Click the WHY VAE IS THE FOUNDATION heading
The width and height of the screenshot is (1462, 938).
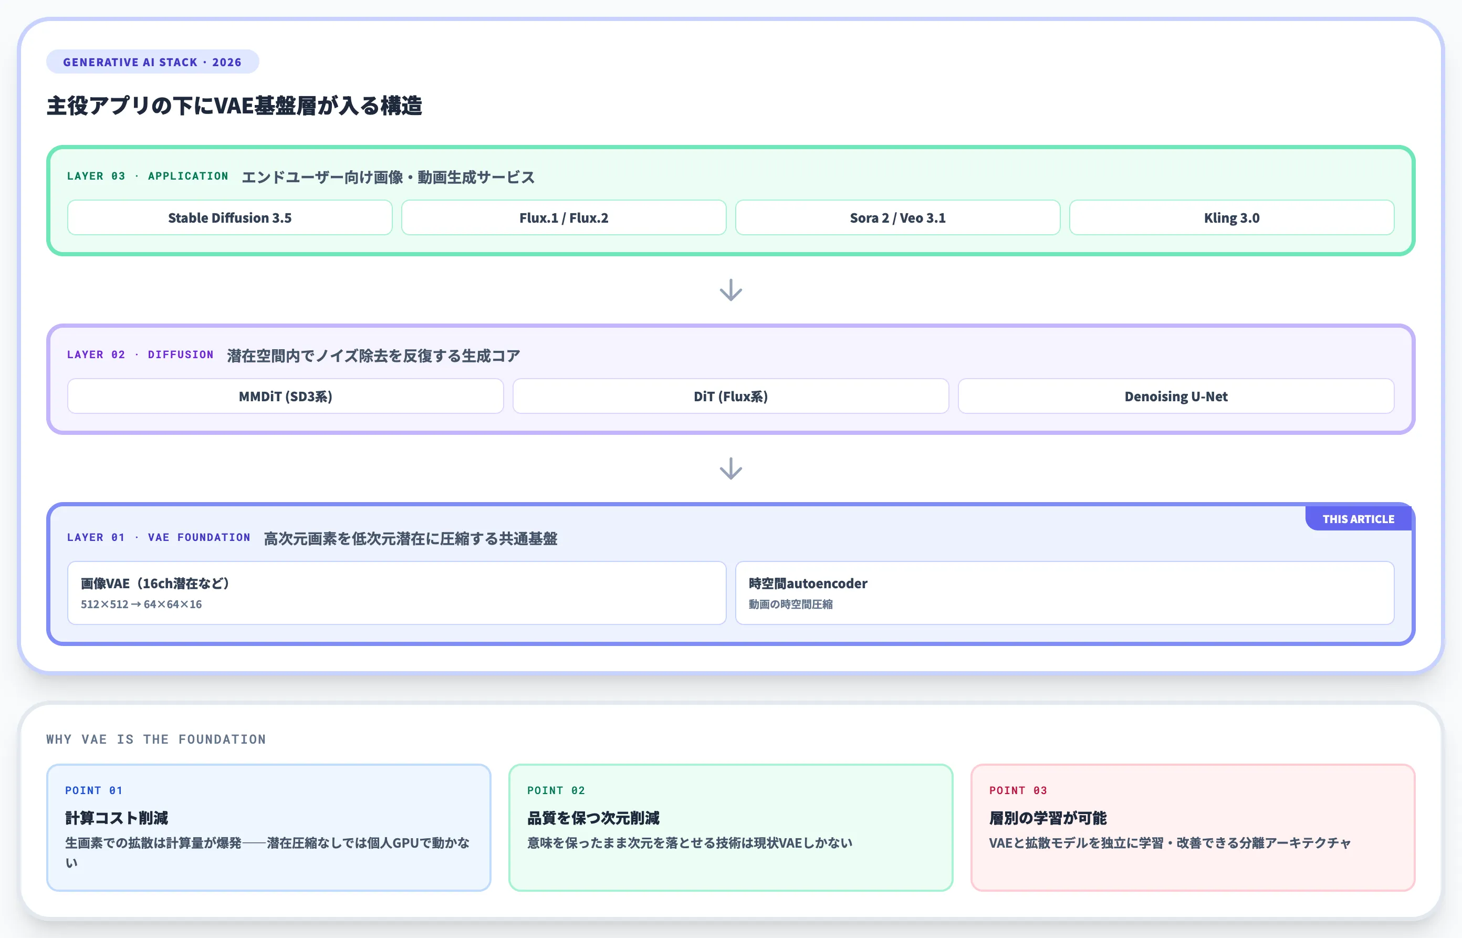click(156, 739)
